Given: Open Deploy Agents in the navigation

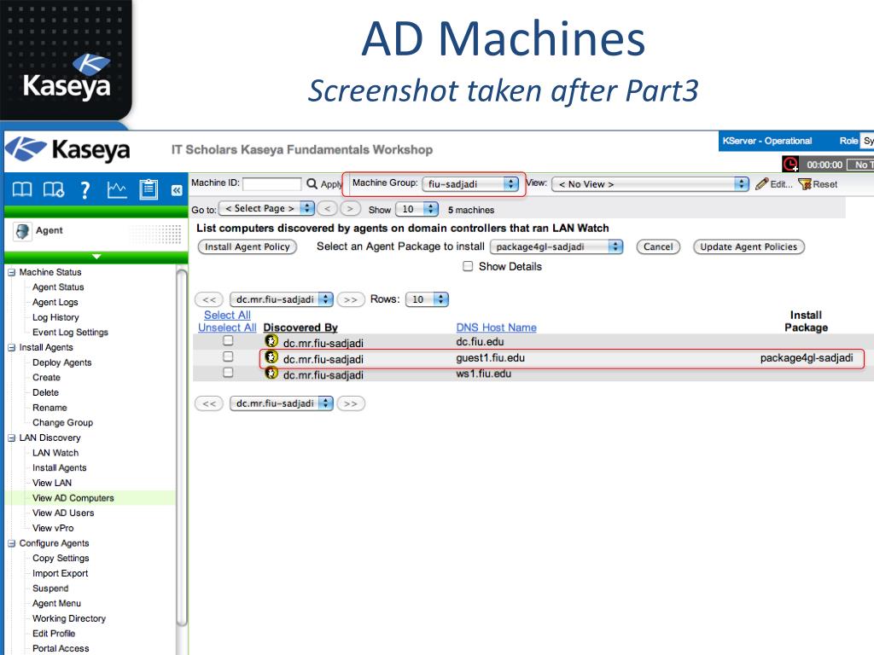Looking at the screenshot, I should click(61, 362).
